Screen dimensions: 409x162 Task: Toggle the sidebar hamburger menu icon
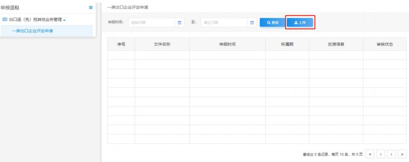91,8
